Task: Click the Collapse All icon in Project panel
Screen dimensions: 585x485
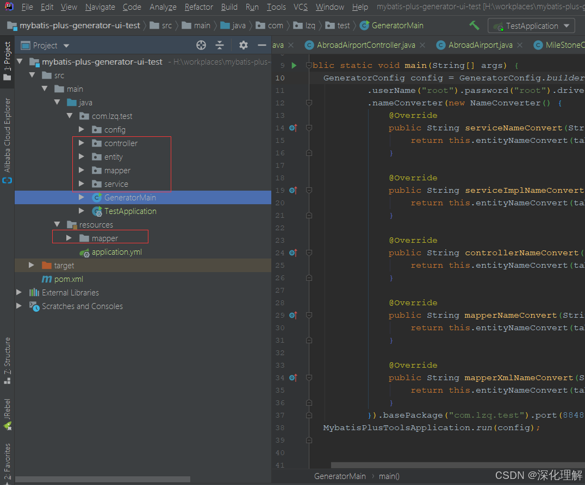Action: pos(220,45)
